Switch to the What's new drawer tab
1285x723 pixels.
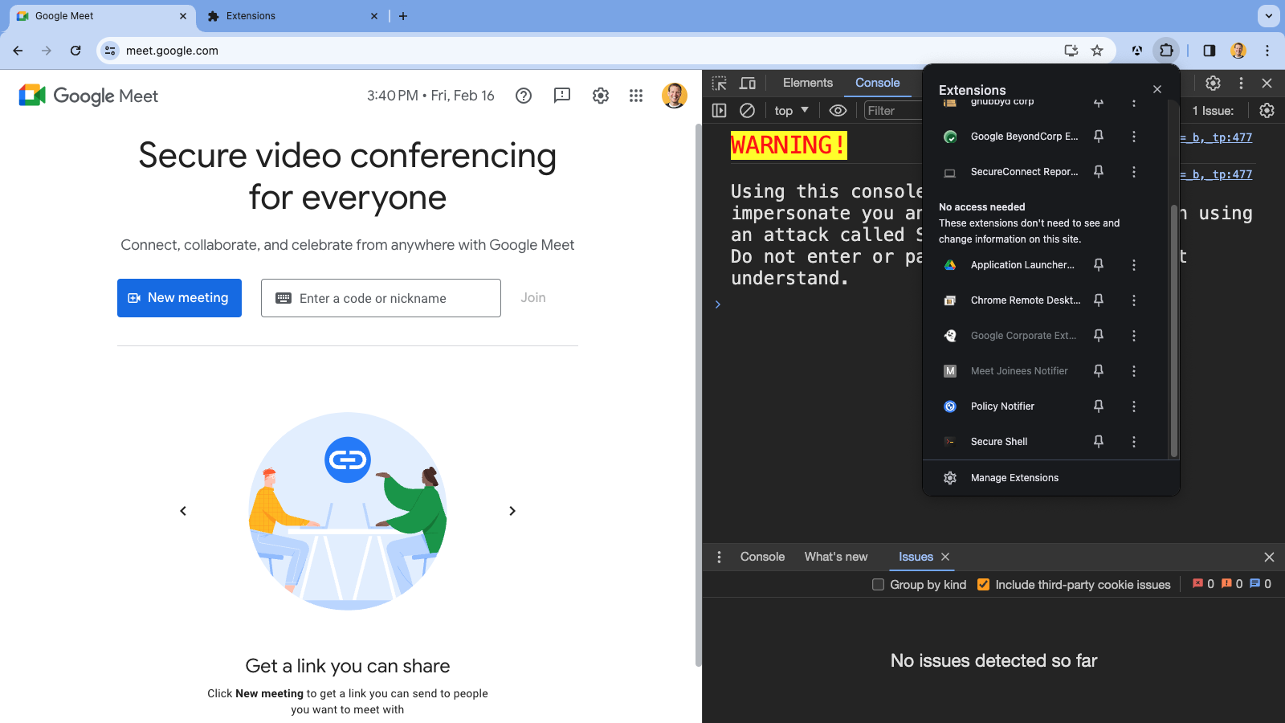pos(835,557)
